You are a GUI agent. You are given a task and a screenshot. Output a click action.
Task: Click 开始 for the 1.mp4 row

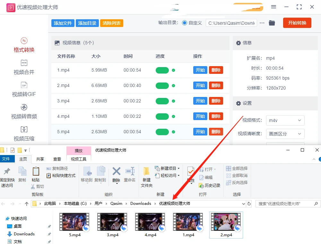pyautogui.click(x=200, y=70)
